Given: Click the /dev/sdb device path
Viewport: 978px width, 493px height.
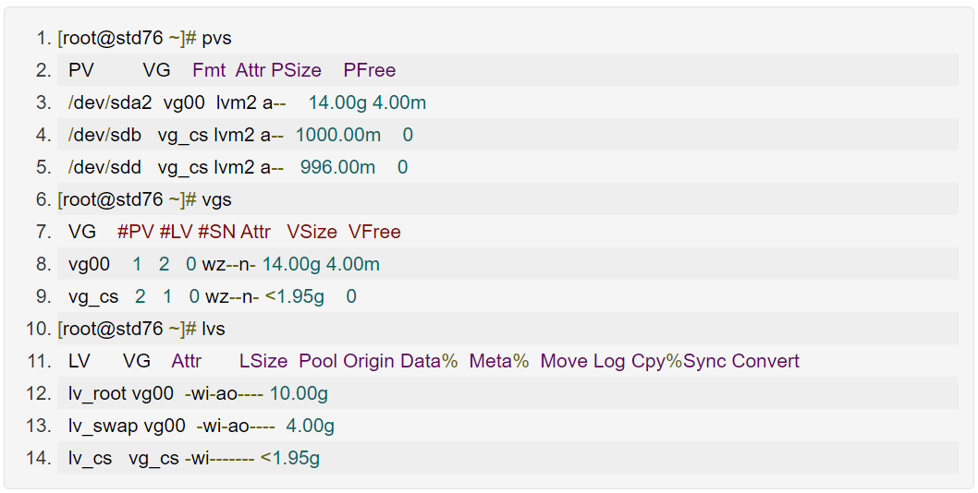Looking at the screenshot, I should [x=104, y=135].
